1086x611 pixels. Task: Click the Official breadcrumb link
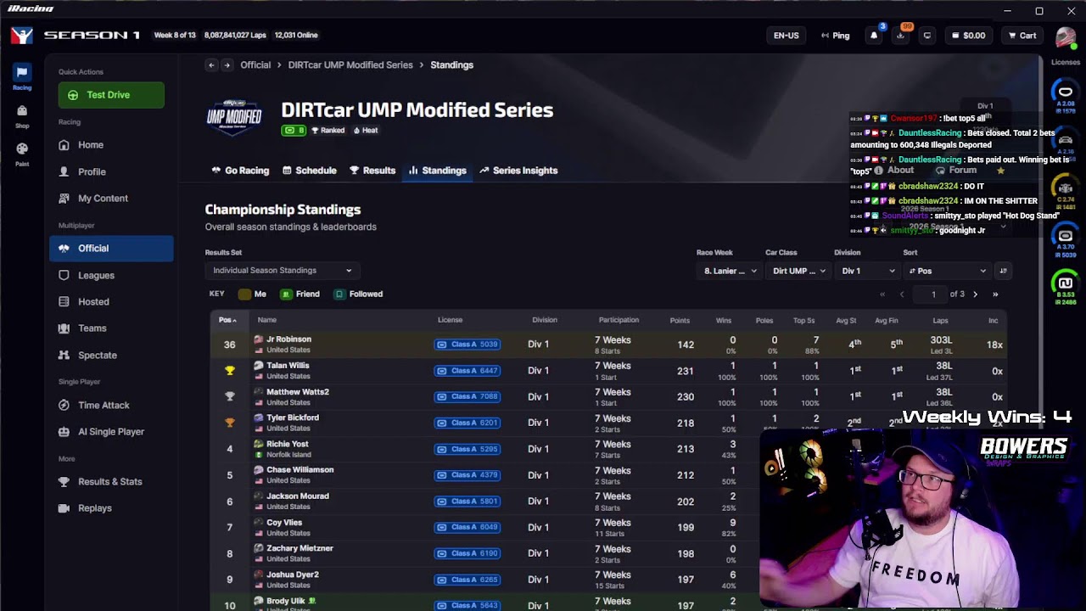(x=255, y=65)
